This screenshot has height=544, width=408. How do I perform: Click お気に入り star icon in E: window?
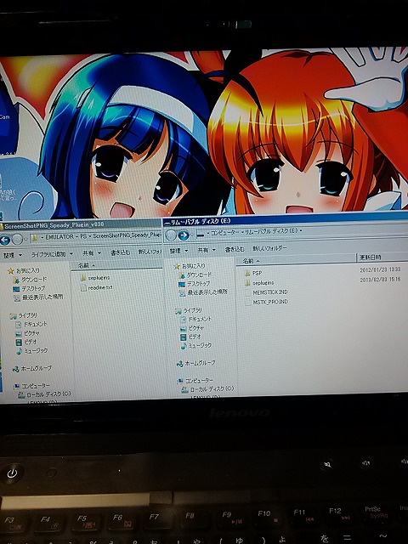point(177,266)
